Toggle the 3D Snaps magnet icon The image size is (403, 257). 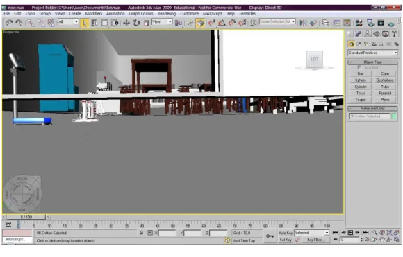tap(211, 24)
